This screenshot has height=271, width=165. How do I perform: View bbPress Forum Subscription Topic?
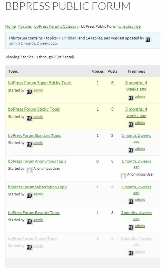point(38,187)
